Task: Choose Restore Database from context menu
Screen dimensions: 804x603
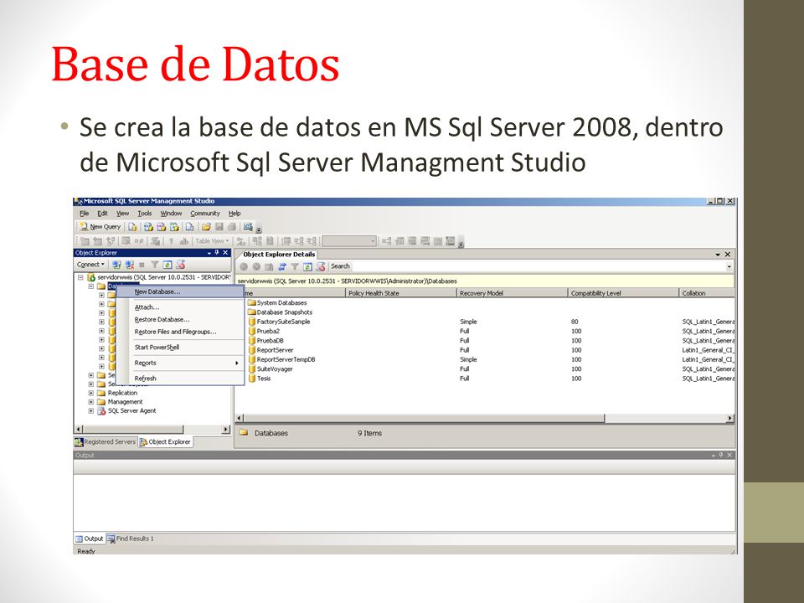Action: pos(181,319)
